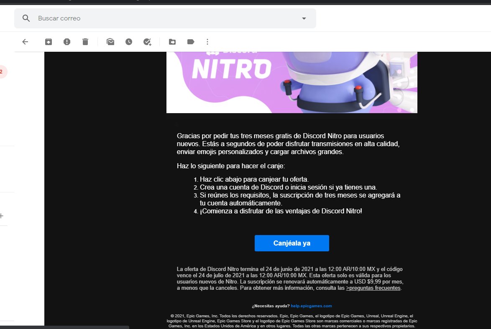The height and width of the screenshot is (329, 491).
Task: Snooze this email with clock icon
Action: pyautogui.click(x=129, y=42)
